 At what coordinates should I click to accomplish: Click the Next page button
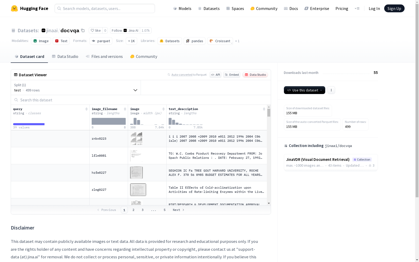179,210
